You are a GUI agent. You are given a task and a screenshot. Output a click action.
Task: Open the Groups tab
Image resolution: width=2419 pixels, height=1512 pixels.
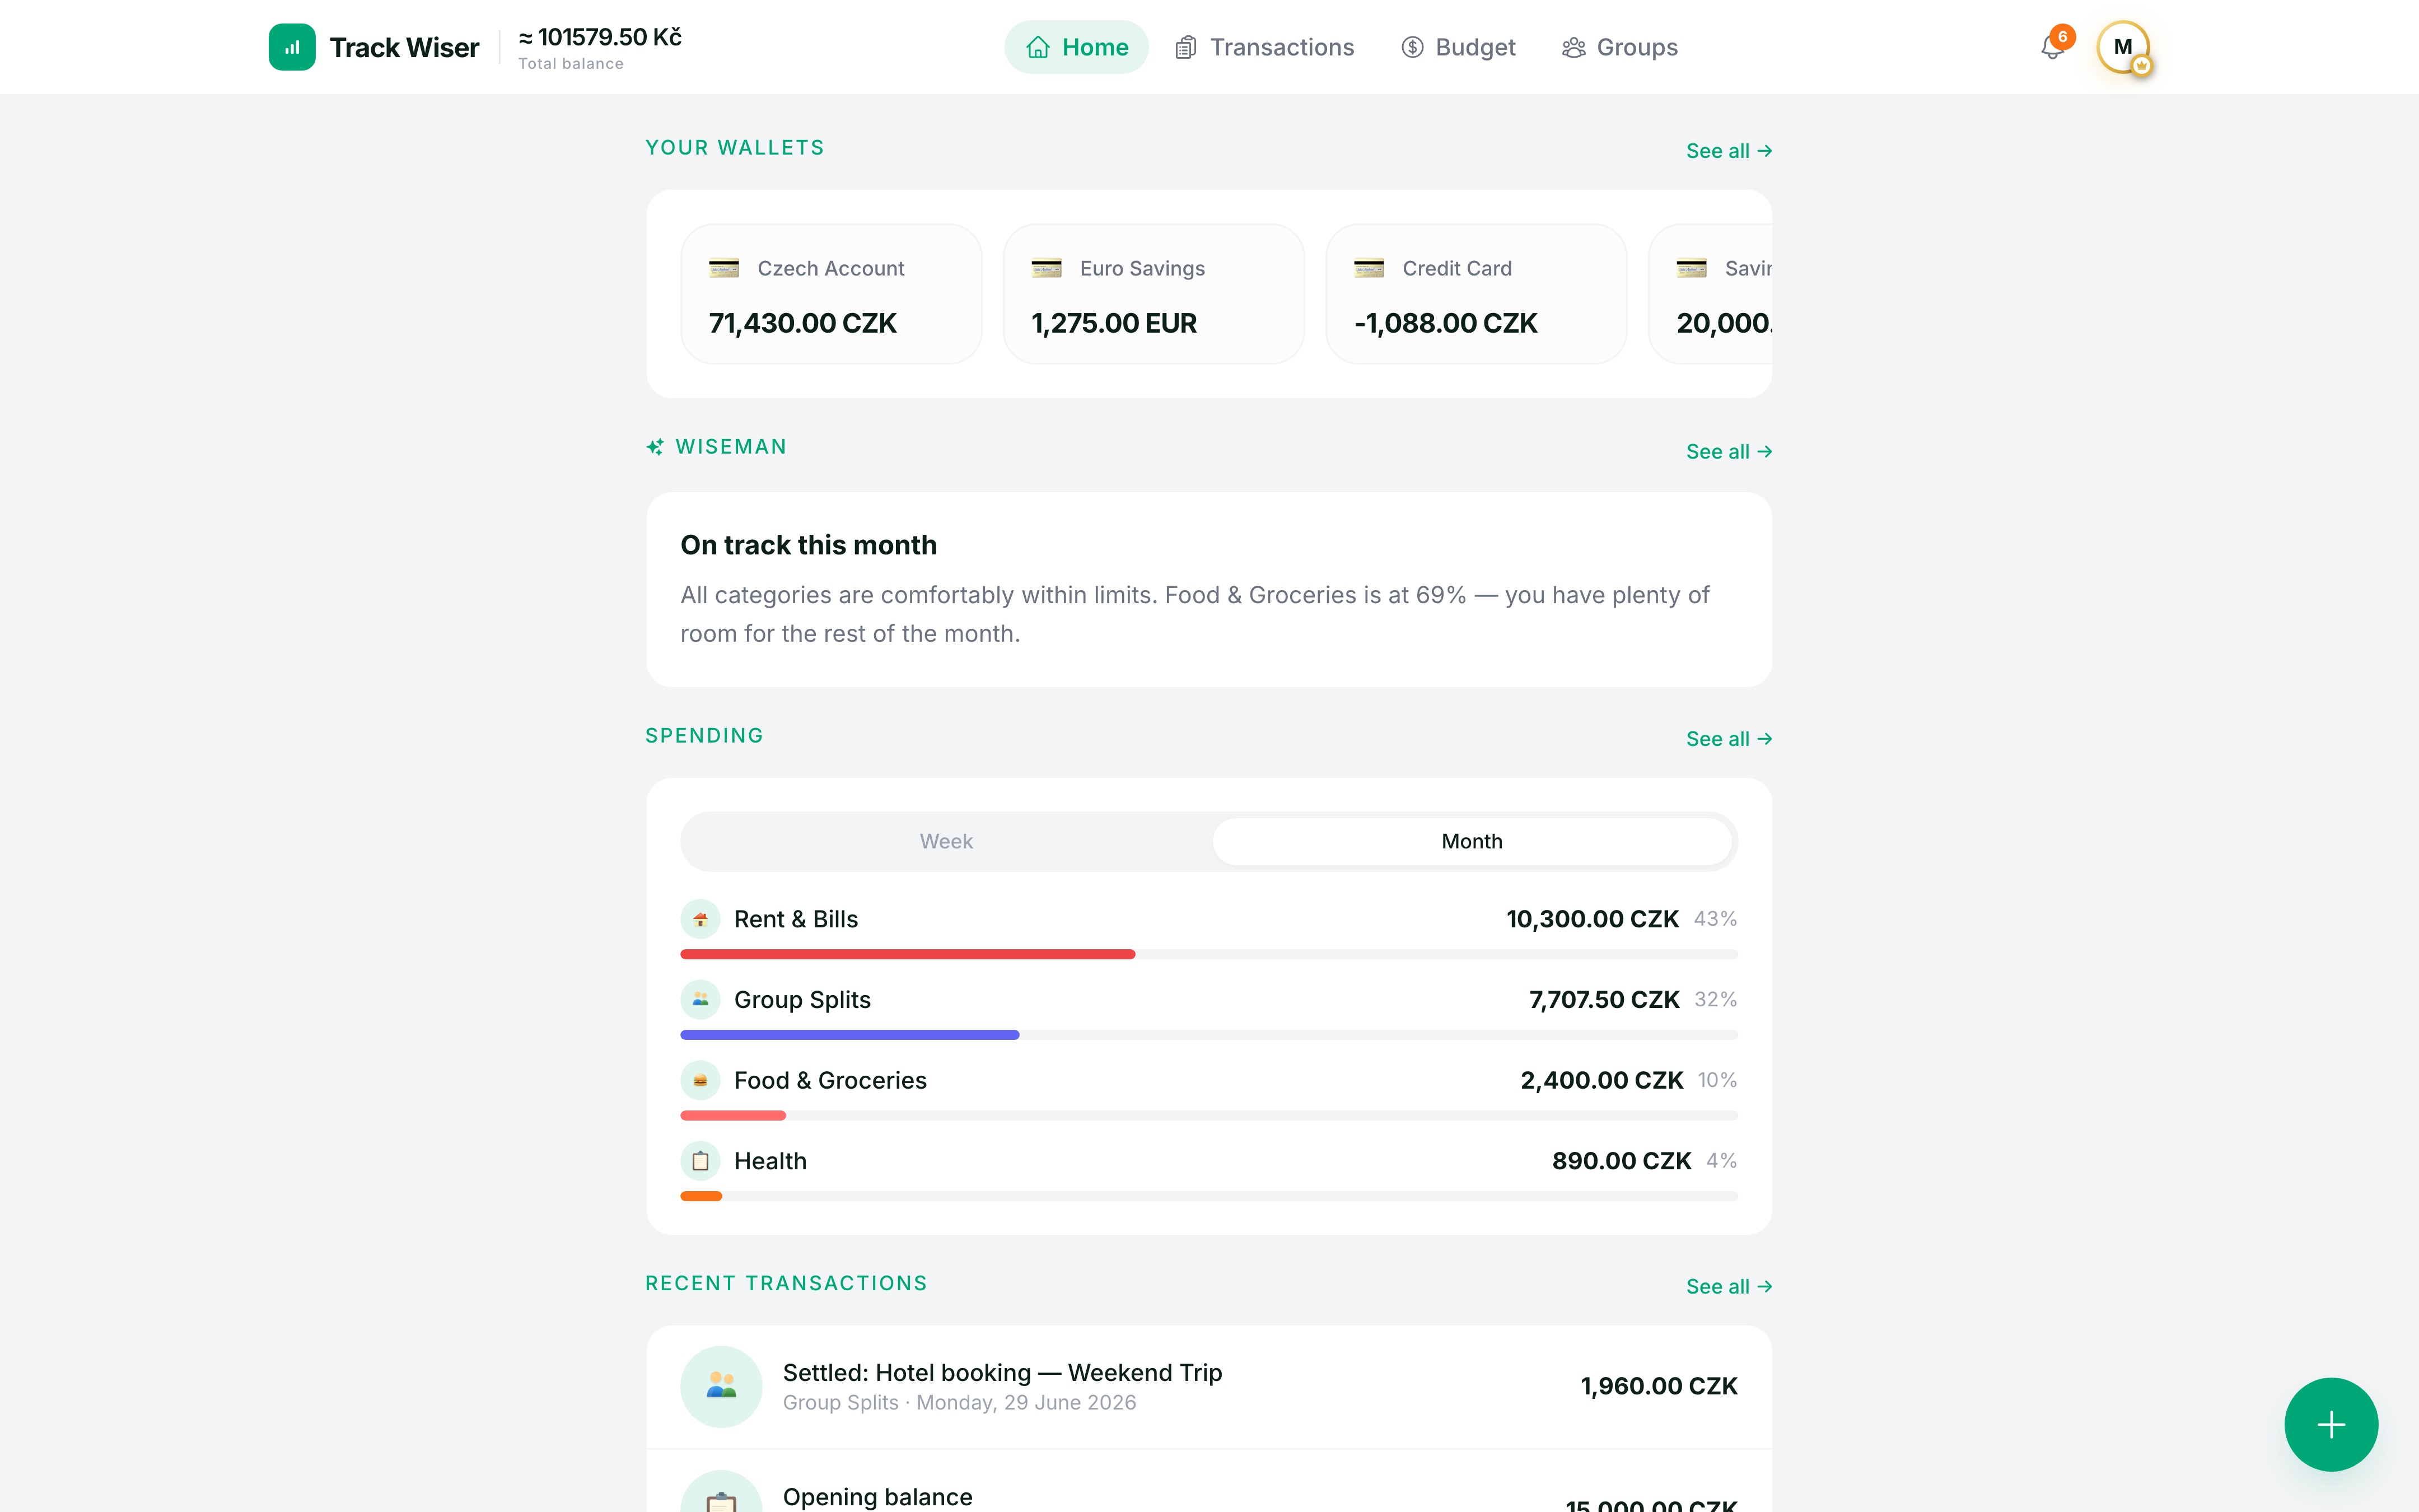pyautogui.click(x=1619, y=47)
